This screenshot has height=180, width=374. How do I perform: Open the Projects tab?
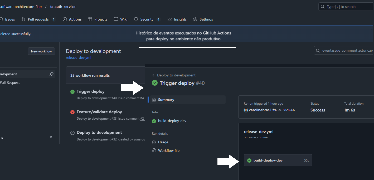(97, 19)
